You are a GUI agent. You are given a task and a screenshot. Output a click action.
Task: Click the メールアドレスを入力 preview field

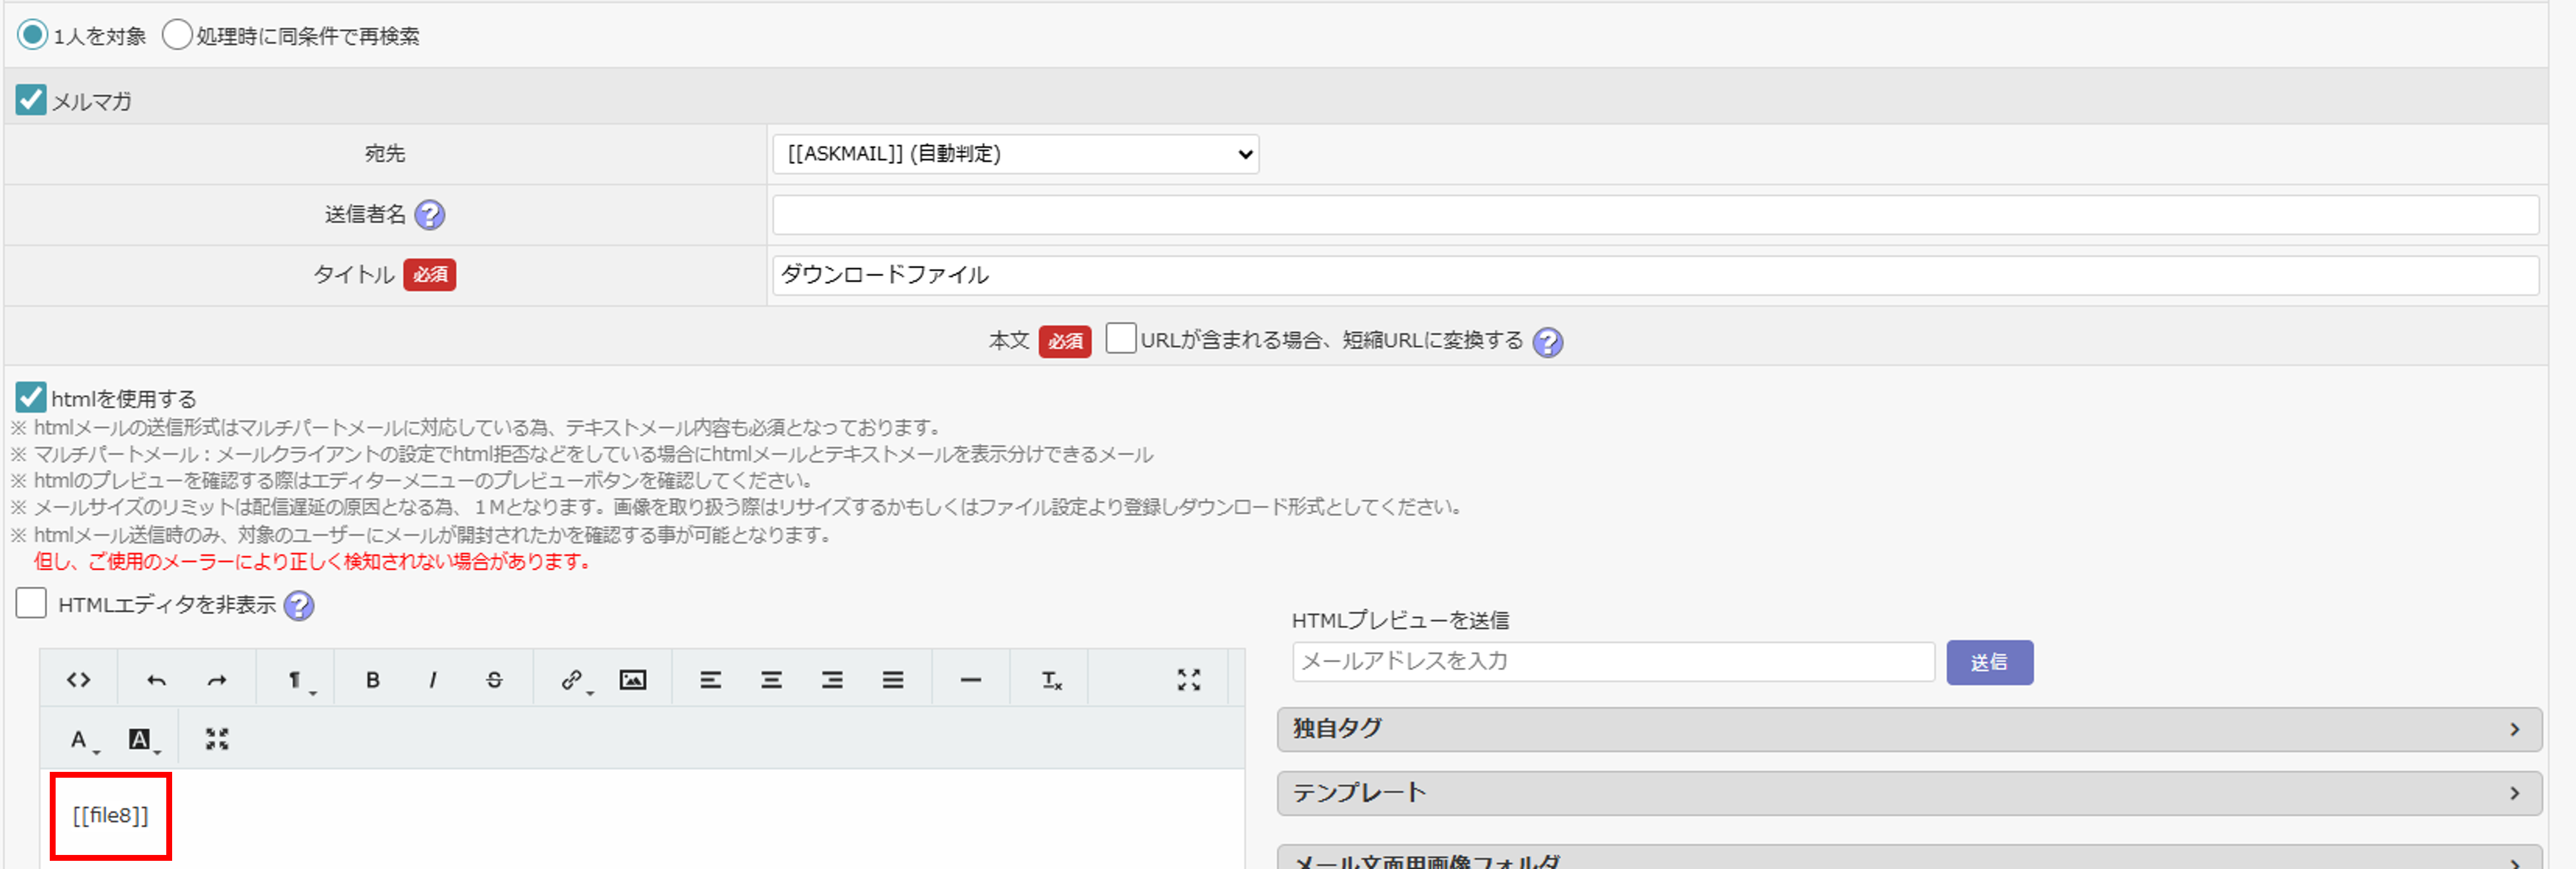coord(1612,661)
